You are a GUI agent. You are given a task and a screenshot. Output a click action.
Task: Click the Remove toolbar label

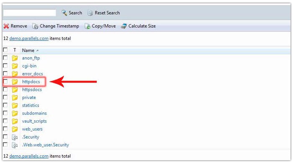(x=19, y=26)
